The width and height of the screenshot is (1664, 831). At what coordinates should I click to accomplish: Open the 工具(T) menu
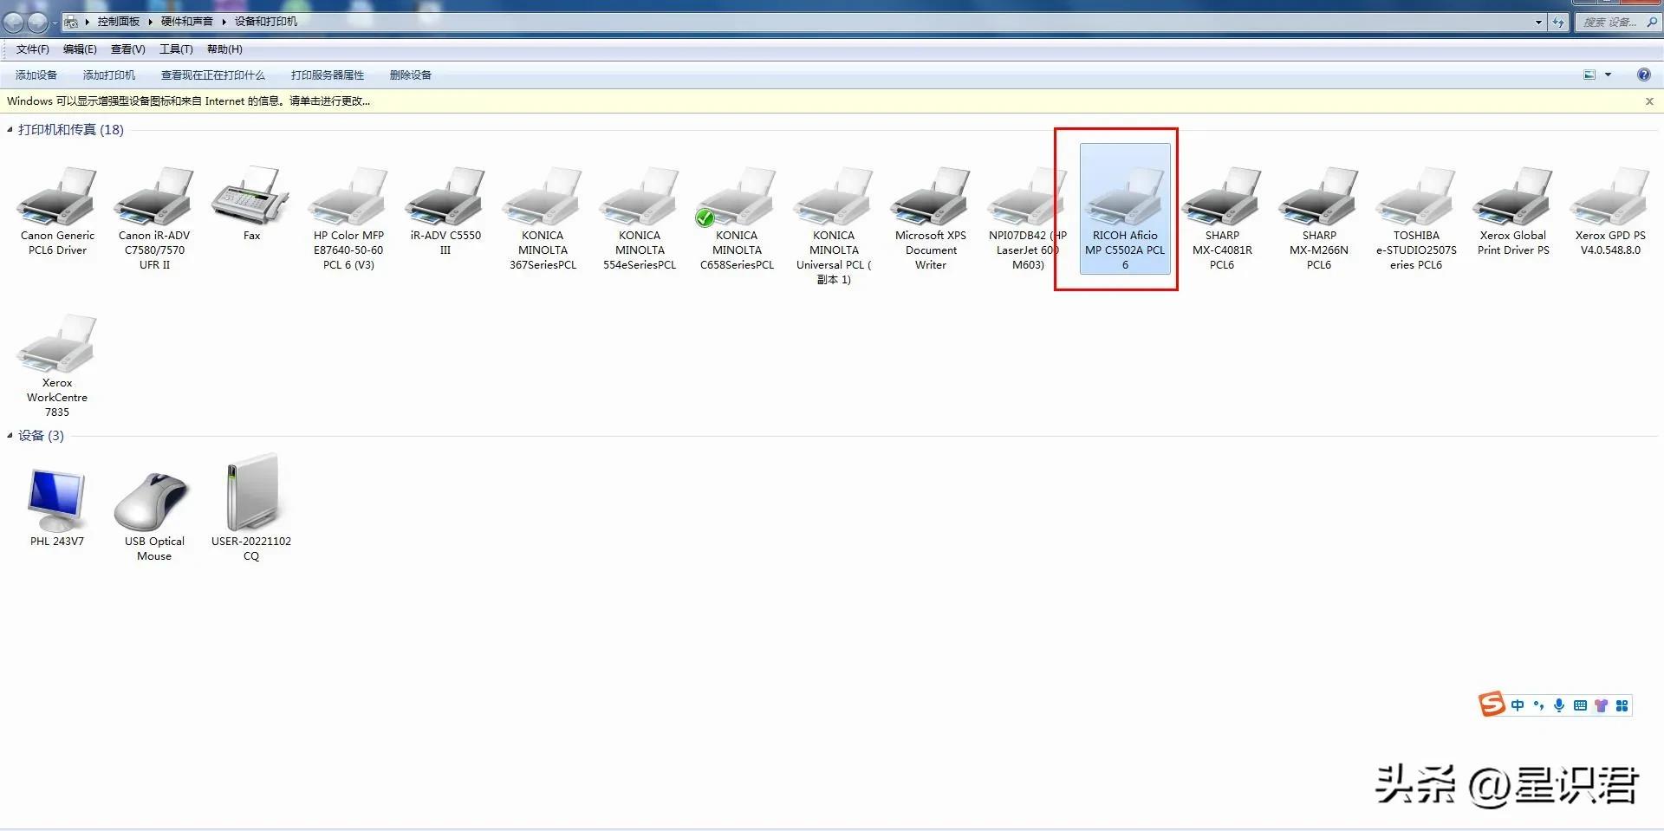176,49
